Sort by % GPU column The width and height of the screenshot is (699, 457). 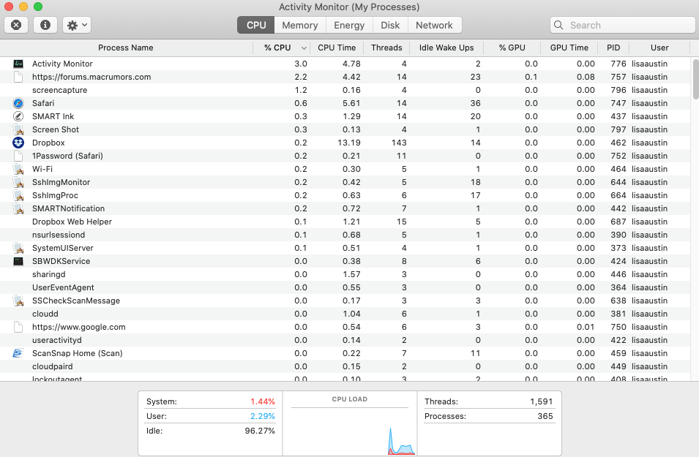512,48
